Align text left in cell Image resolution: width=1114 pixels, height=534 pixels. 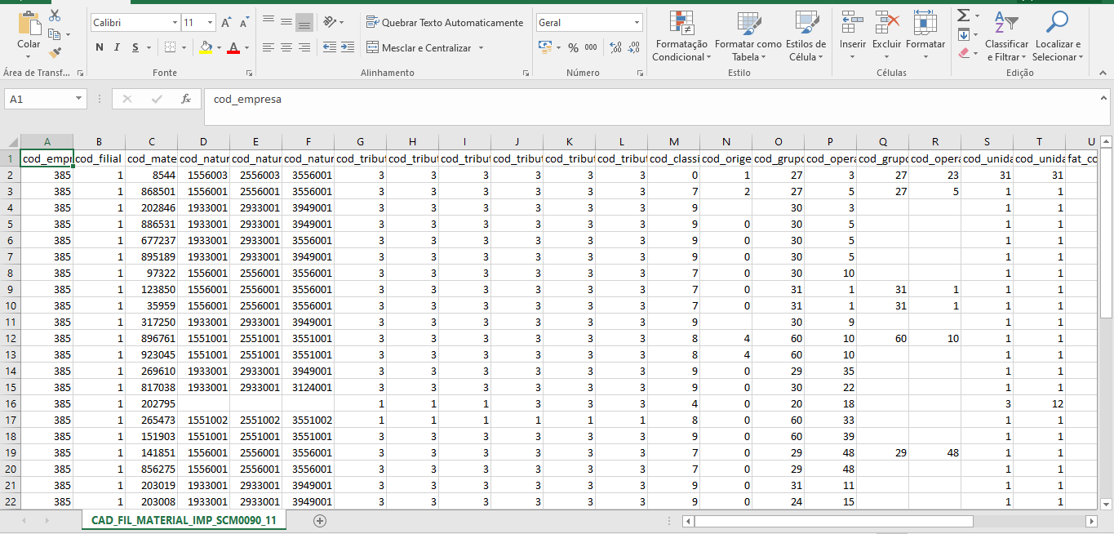(268, 47)
